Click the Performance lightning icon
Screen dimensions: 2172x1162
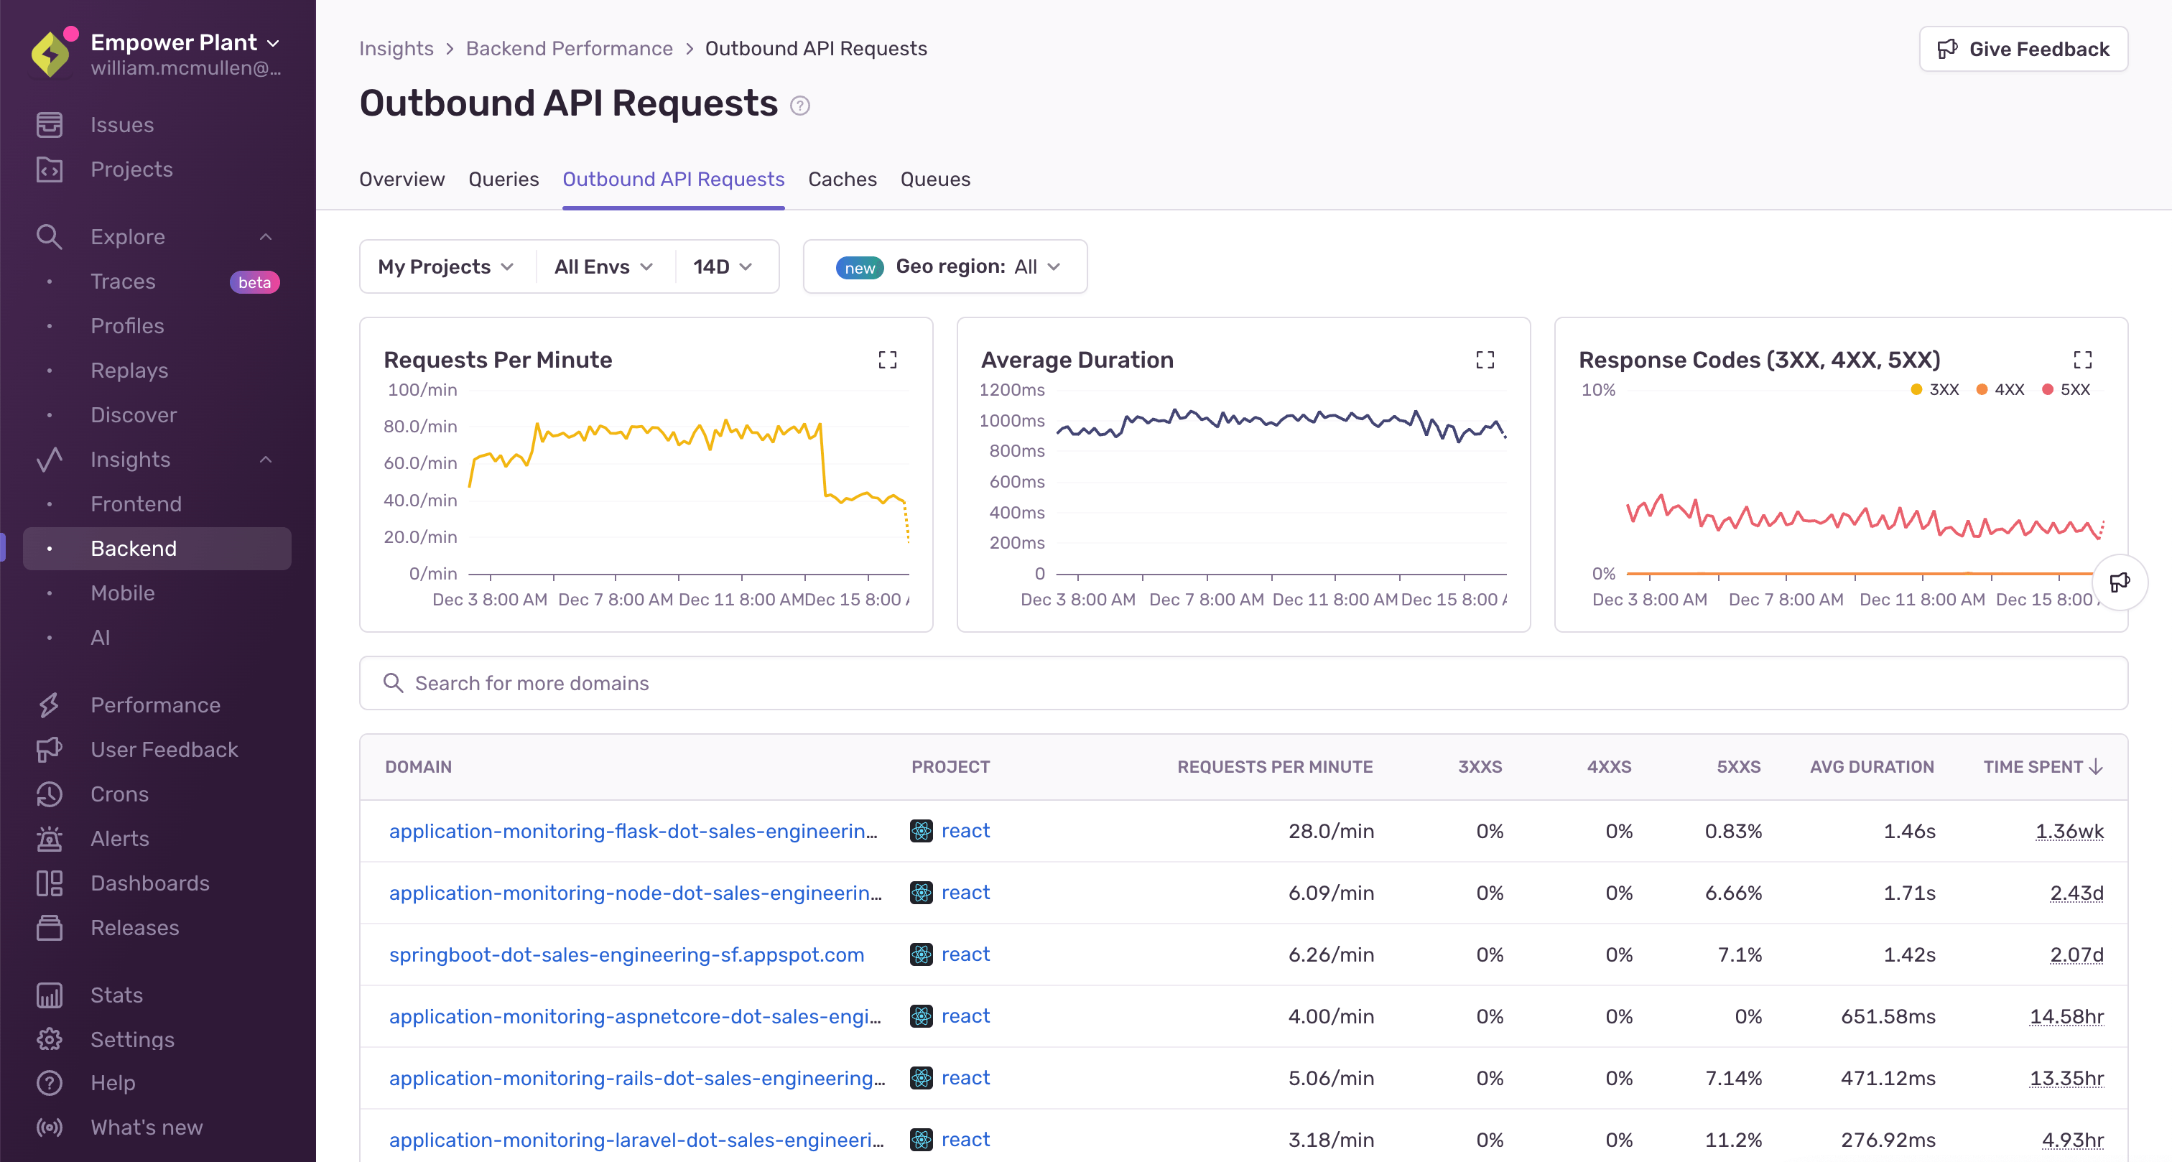49,705
